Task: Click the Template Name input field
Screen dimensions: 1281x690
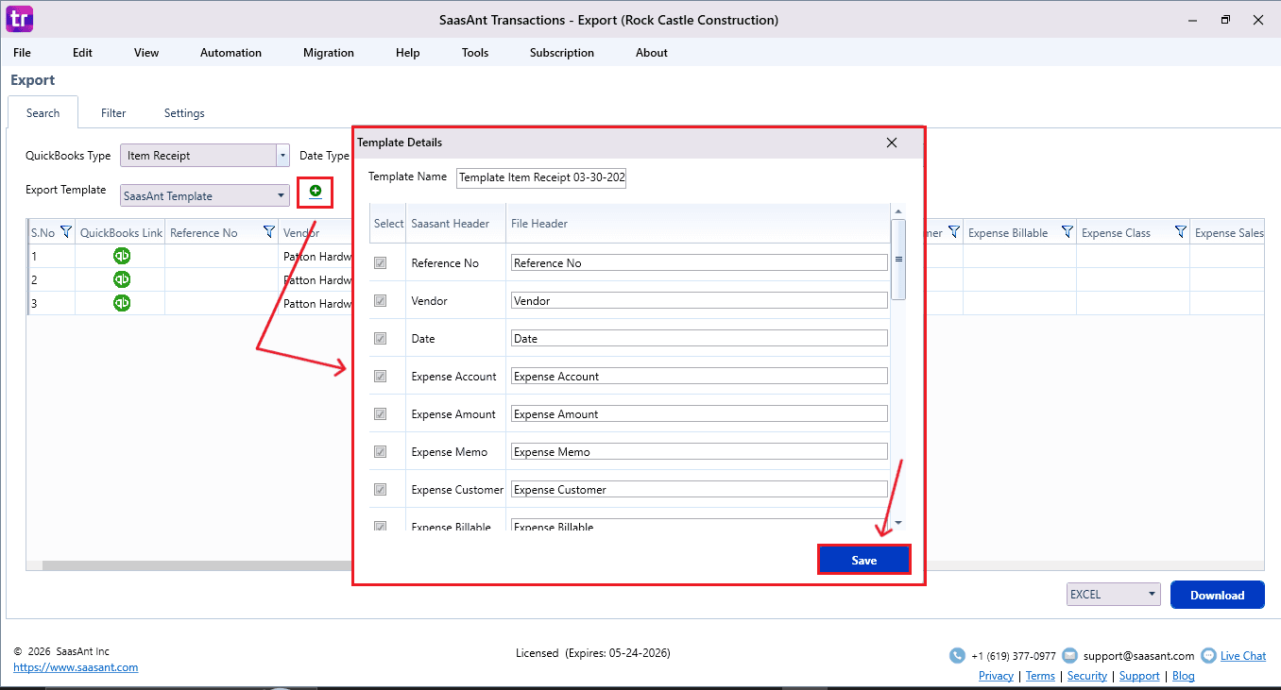Action: click(x=541, y=177)
